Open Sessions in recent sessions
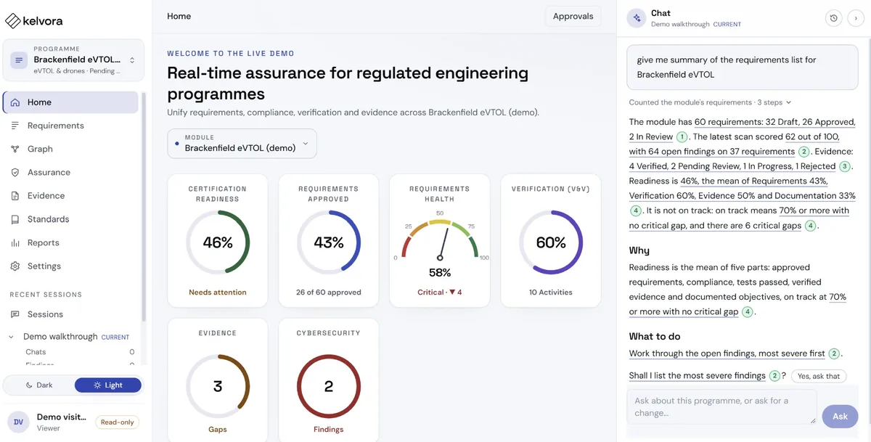This screenshot has height=442, width=871. 70,314
